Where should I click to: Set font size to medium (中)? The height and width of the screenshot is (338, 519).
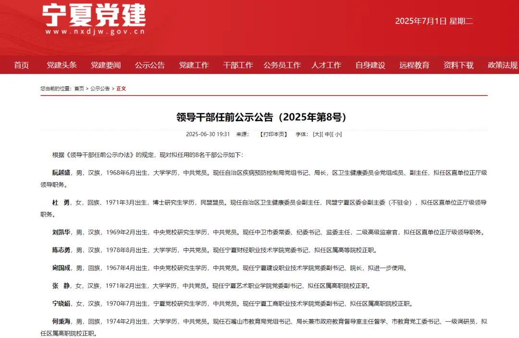coord(327,134)
